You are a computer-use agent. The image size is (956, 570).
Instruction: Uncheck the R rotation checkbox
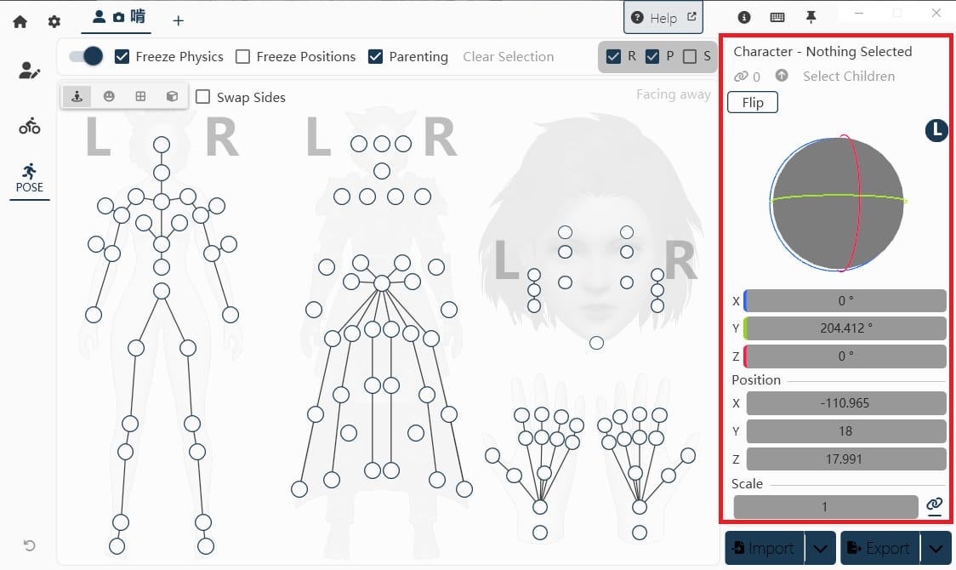click(x=613, y=57)
